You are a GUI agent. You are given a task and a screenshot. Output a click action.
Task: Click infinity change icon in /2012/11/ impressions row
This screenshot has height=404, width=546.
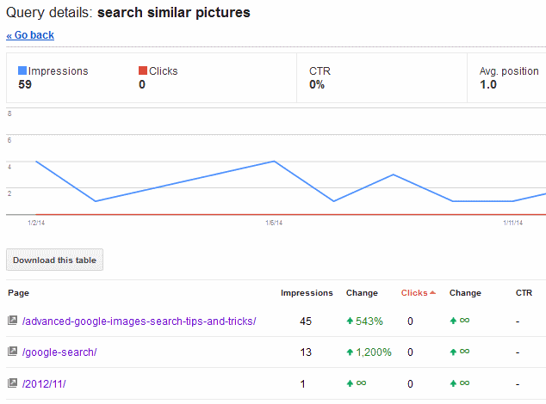[361, 383]
